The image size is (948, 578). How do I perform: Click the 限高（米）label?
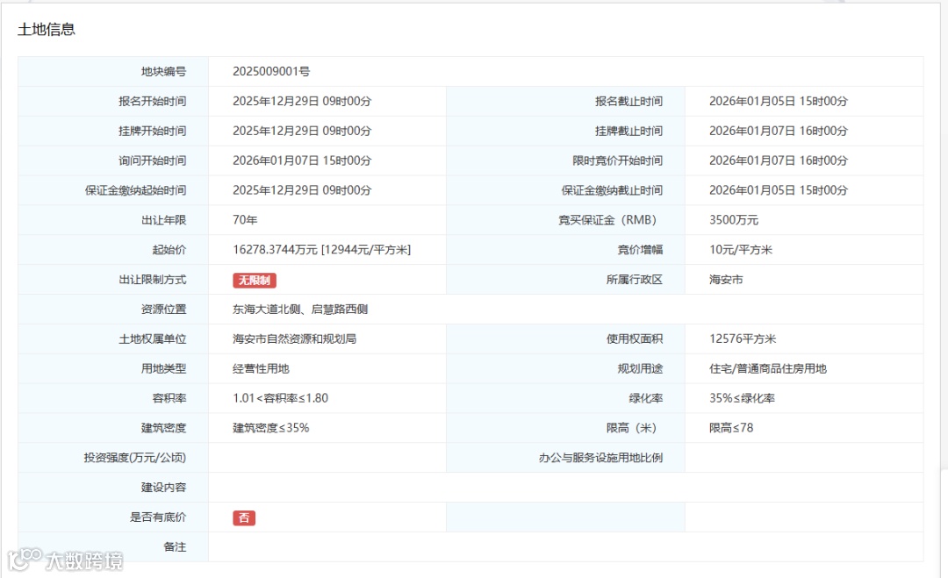coord(631,428)
